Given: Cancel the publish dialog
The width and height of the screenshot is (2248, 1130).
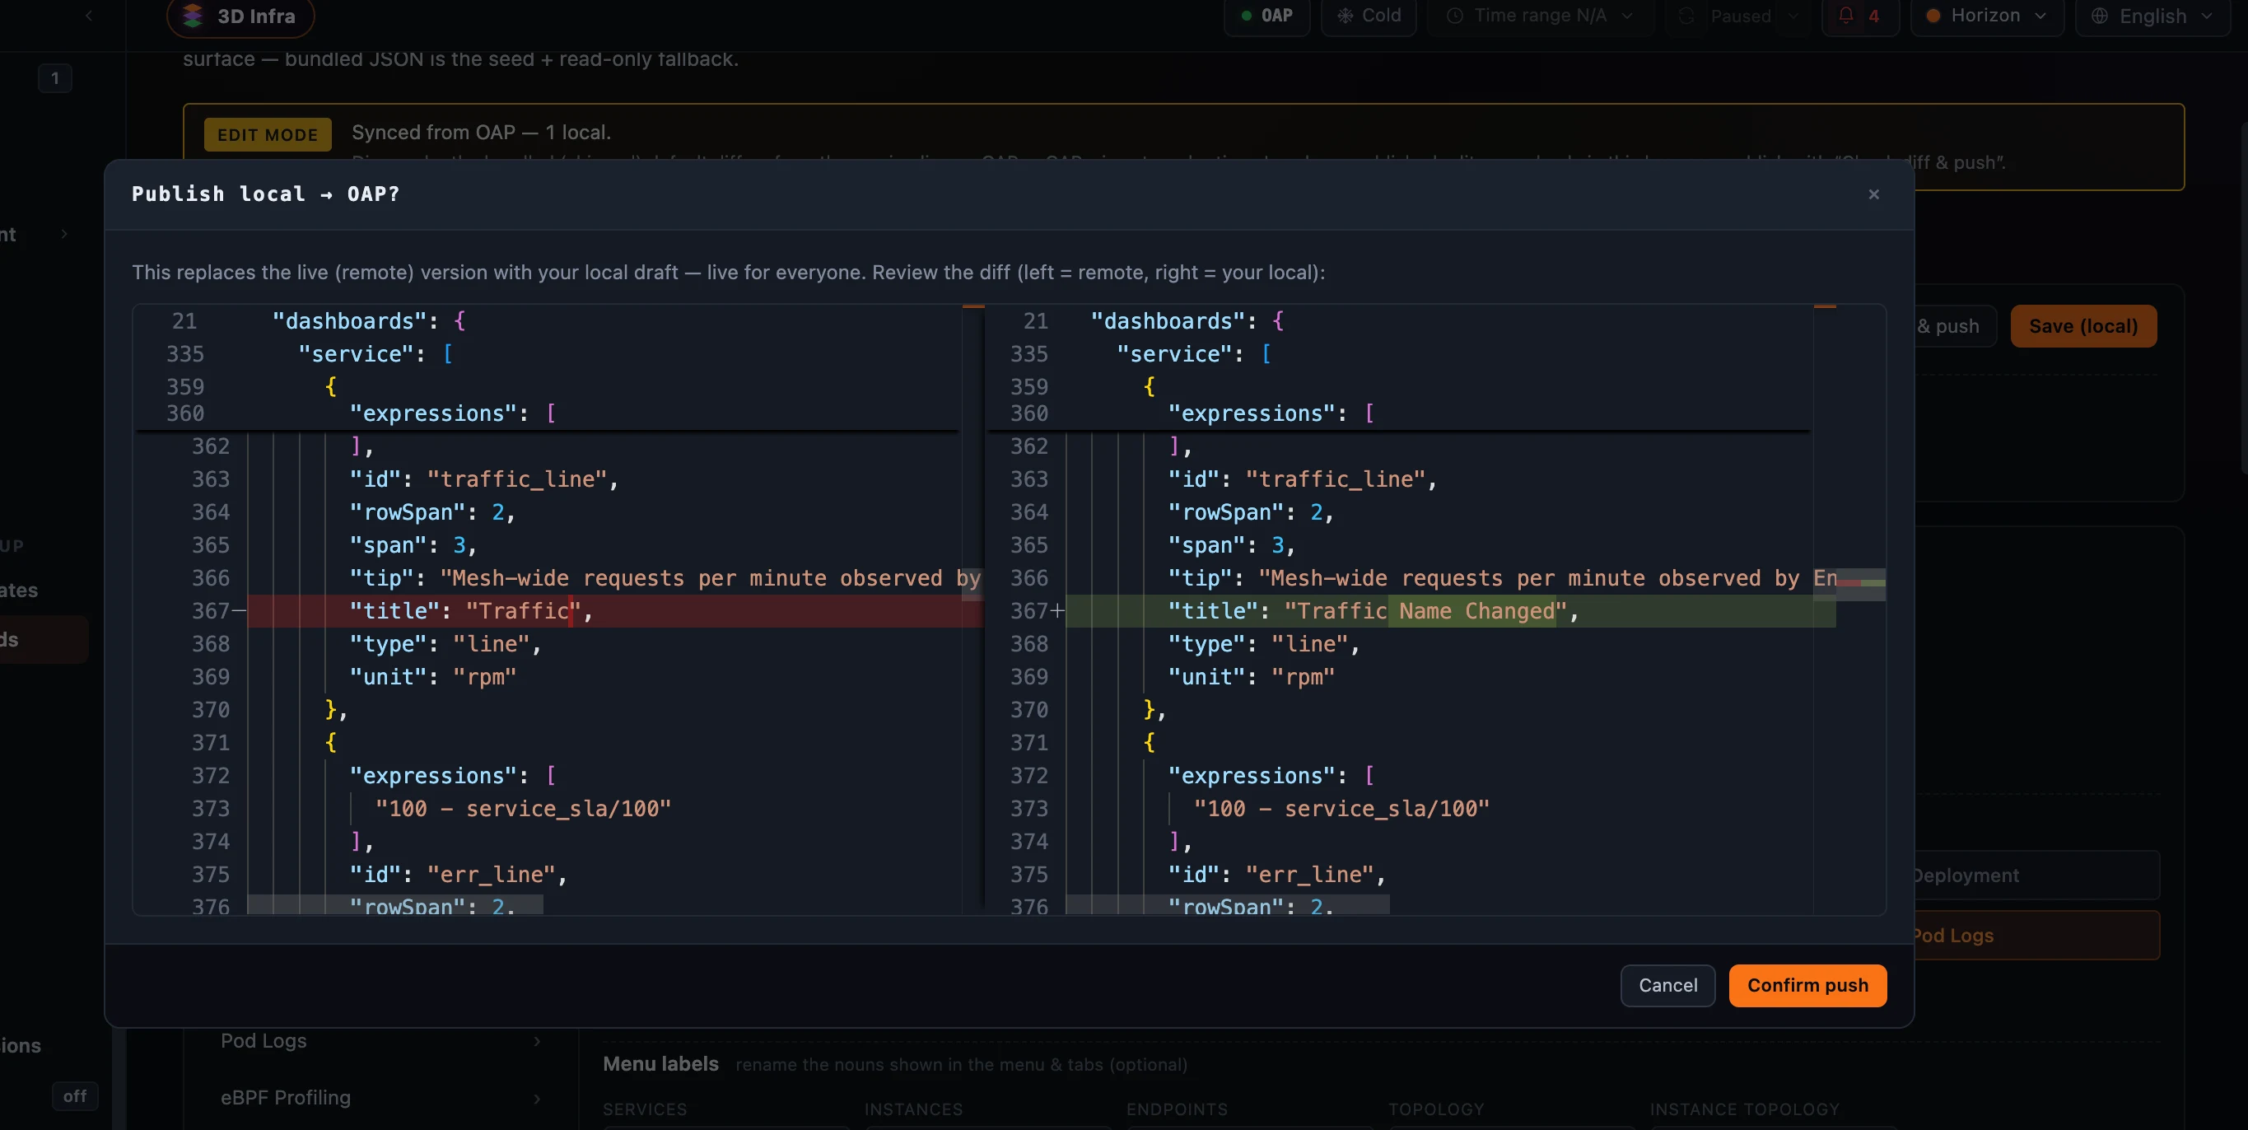Looking at the screenshot, I should tap(1667, 985).
